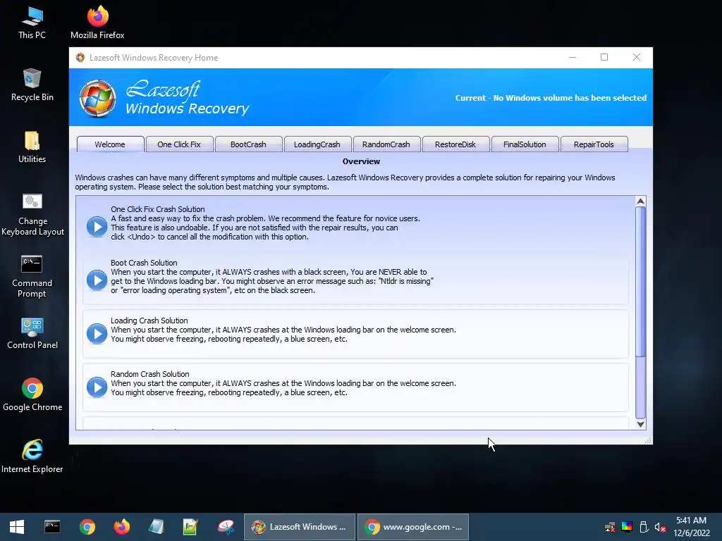Click the vertical scrollbar thumb in the solutions list
The image size is (722, 541).
coord(640,282)
